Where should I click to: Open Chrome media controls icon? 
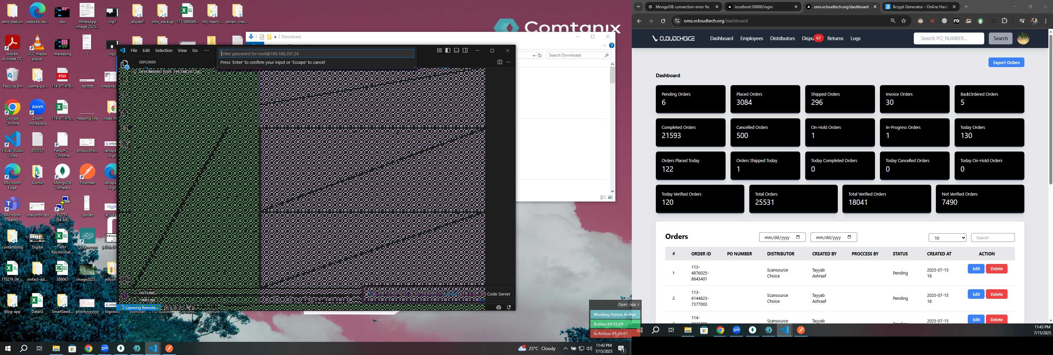(x=1021, y=21)
